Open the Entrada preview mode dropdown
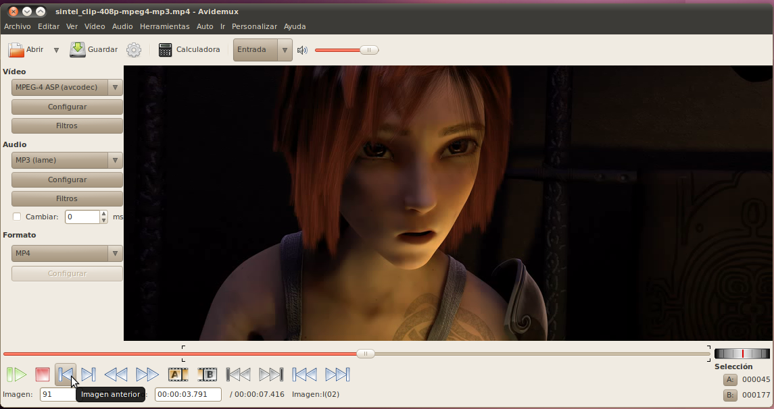The width and height of the screenshot is (774, 409). coord(262,50)
